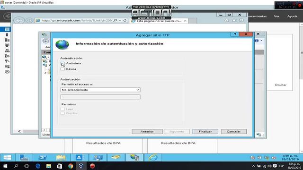The height and width of the screenshot is (170, 303).
Task: Click the Cancelar button
Action: pos(233,131)
